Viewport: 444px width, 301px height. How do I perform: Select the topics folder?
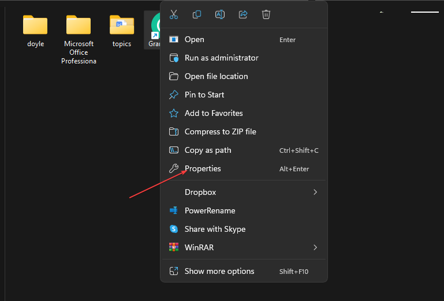[x=122, y=25]
